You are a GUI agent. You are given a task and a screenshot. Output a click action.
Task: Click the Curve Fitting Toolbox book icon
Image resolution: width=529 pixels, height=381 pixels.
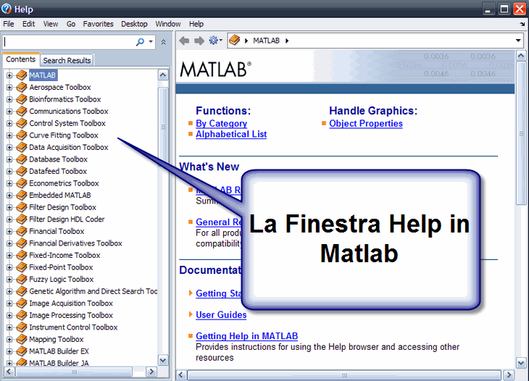tap(22, 135)
